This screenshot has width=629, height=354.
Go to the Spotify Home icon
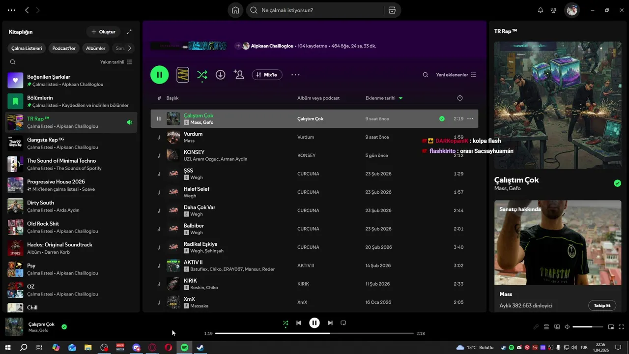235,10
